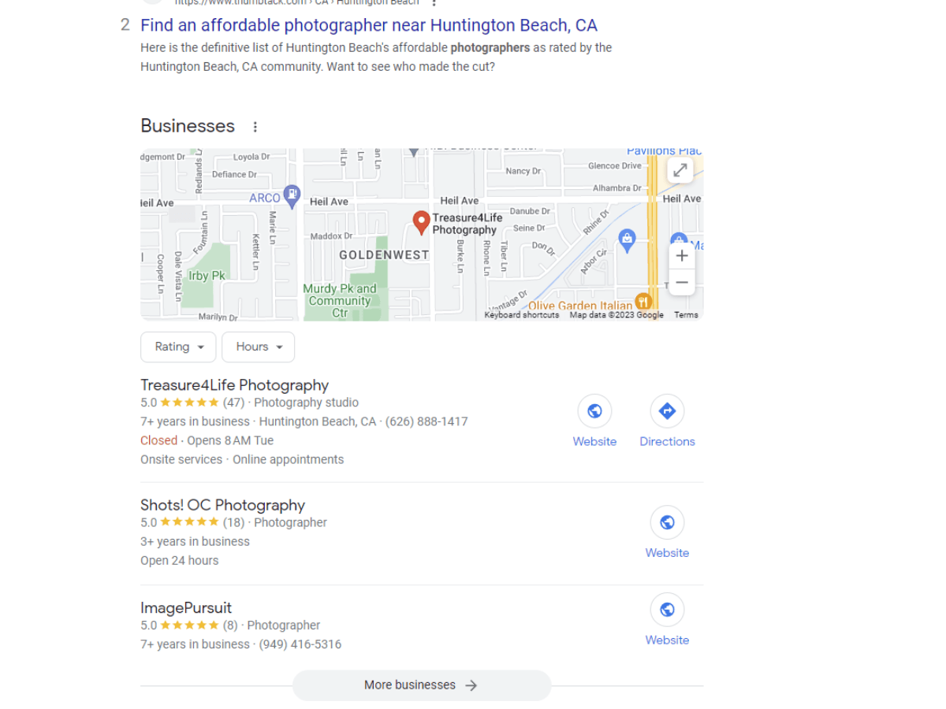The image size is (946, 709).
Task: Click the Olive Garden Italian restaurant marker
Action: click(x=643, y=301)
